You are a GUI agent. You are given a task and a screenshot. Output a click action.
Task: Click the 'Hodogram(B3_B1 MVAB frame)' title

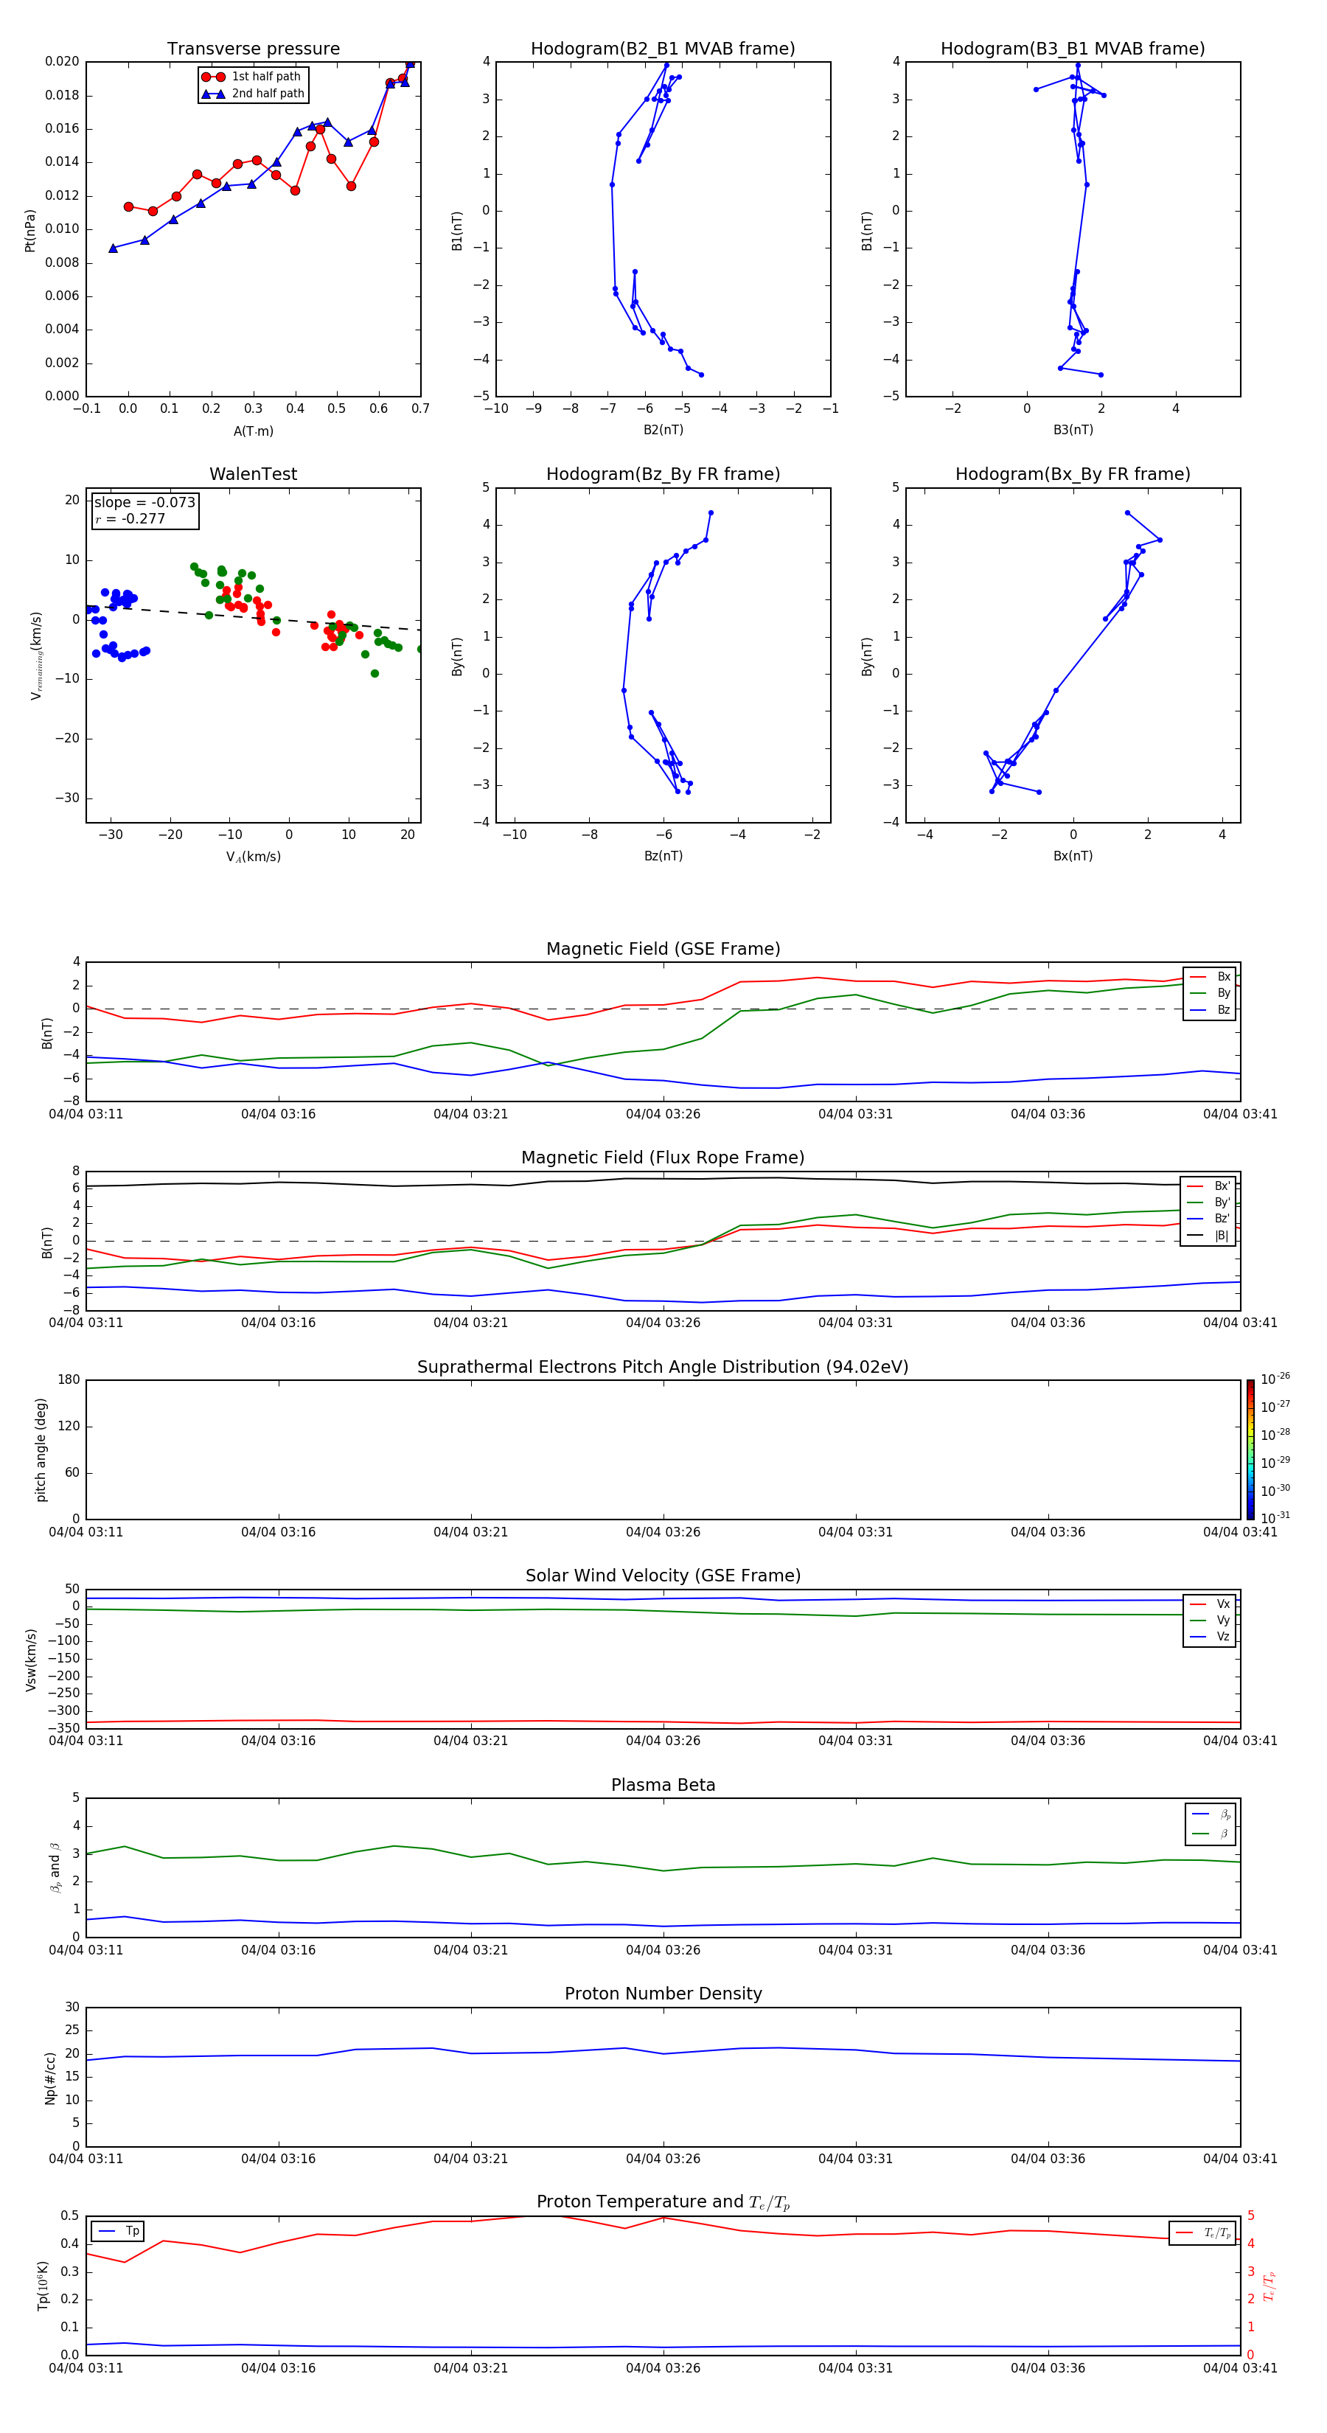point(1073,49)
